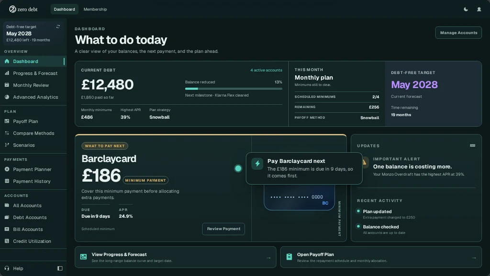Open the View Progress & Forecast card

click(175, 257)
